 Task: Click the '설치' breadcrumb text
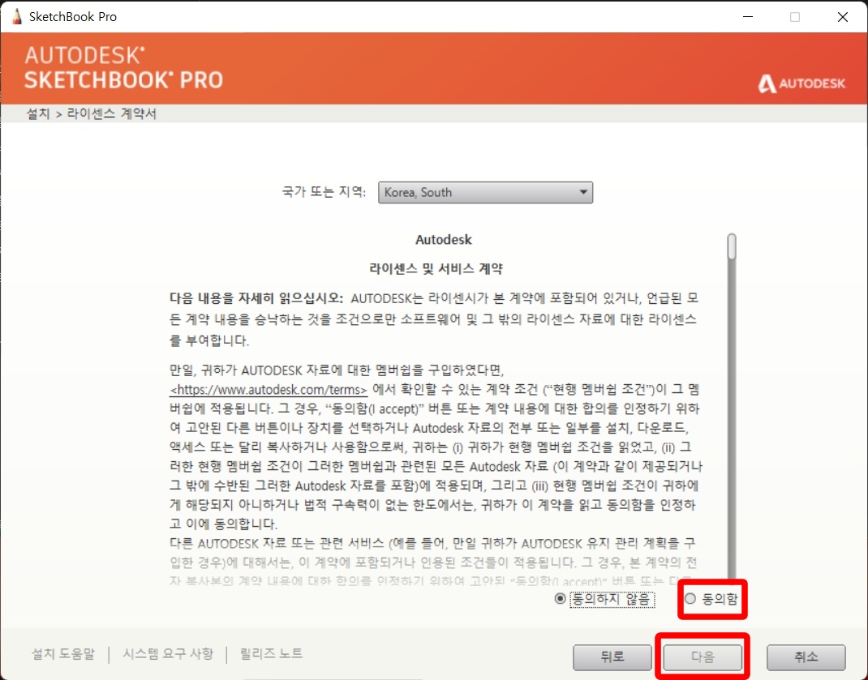[x=37, y=113]
